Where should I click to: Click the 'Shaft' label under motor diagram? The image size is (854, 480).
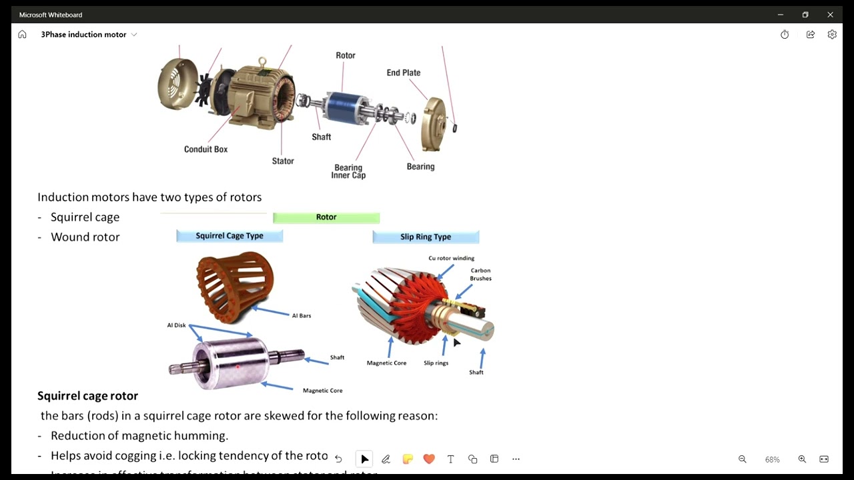(321, 137)
